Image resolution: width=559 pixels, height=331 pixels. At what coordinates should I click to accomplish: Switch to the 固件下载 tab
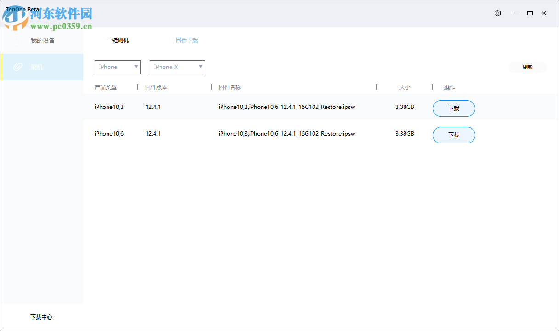point(187,40)
